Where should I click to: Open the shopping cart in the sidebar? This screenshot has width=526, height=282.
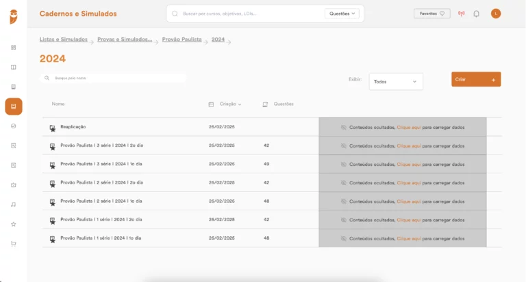pos(14,244)
